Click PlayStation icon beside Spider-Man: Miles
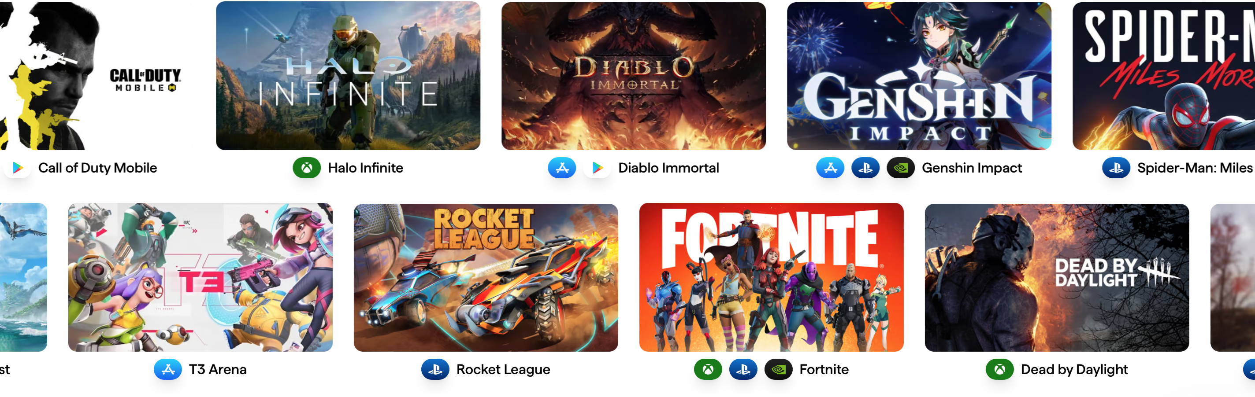The image size is (1255, 397). pos(1116,168)
